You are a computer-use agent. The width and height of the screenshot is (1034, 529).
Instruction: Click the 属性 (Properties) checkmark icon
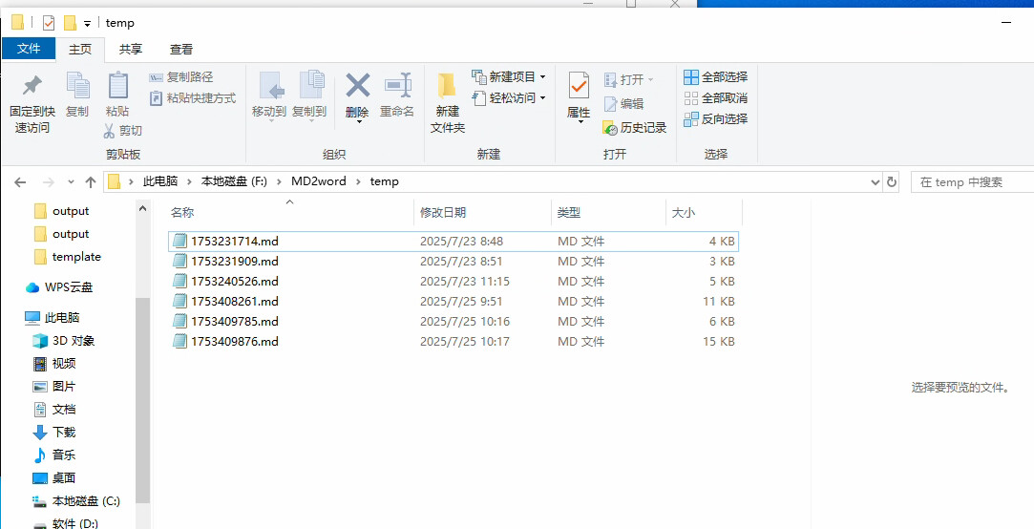coord(579,86)
